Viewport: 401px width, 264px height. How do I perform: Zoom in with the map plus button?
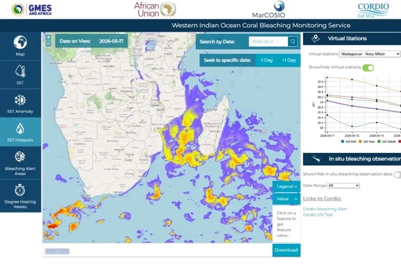49,37
